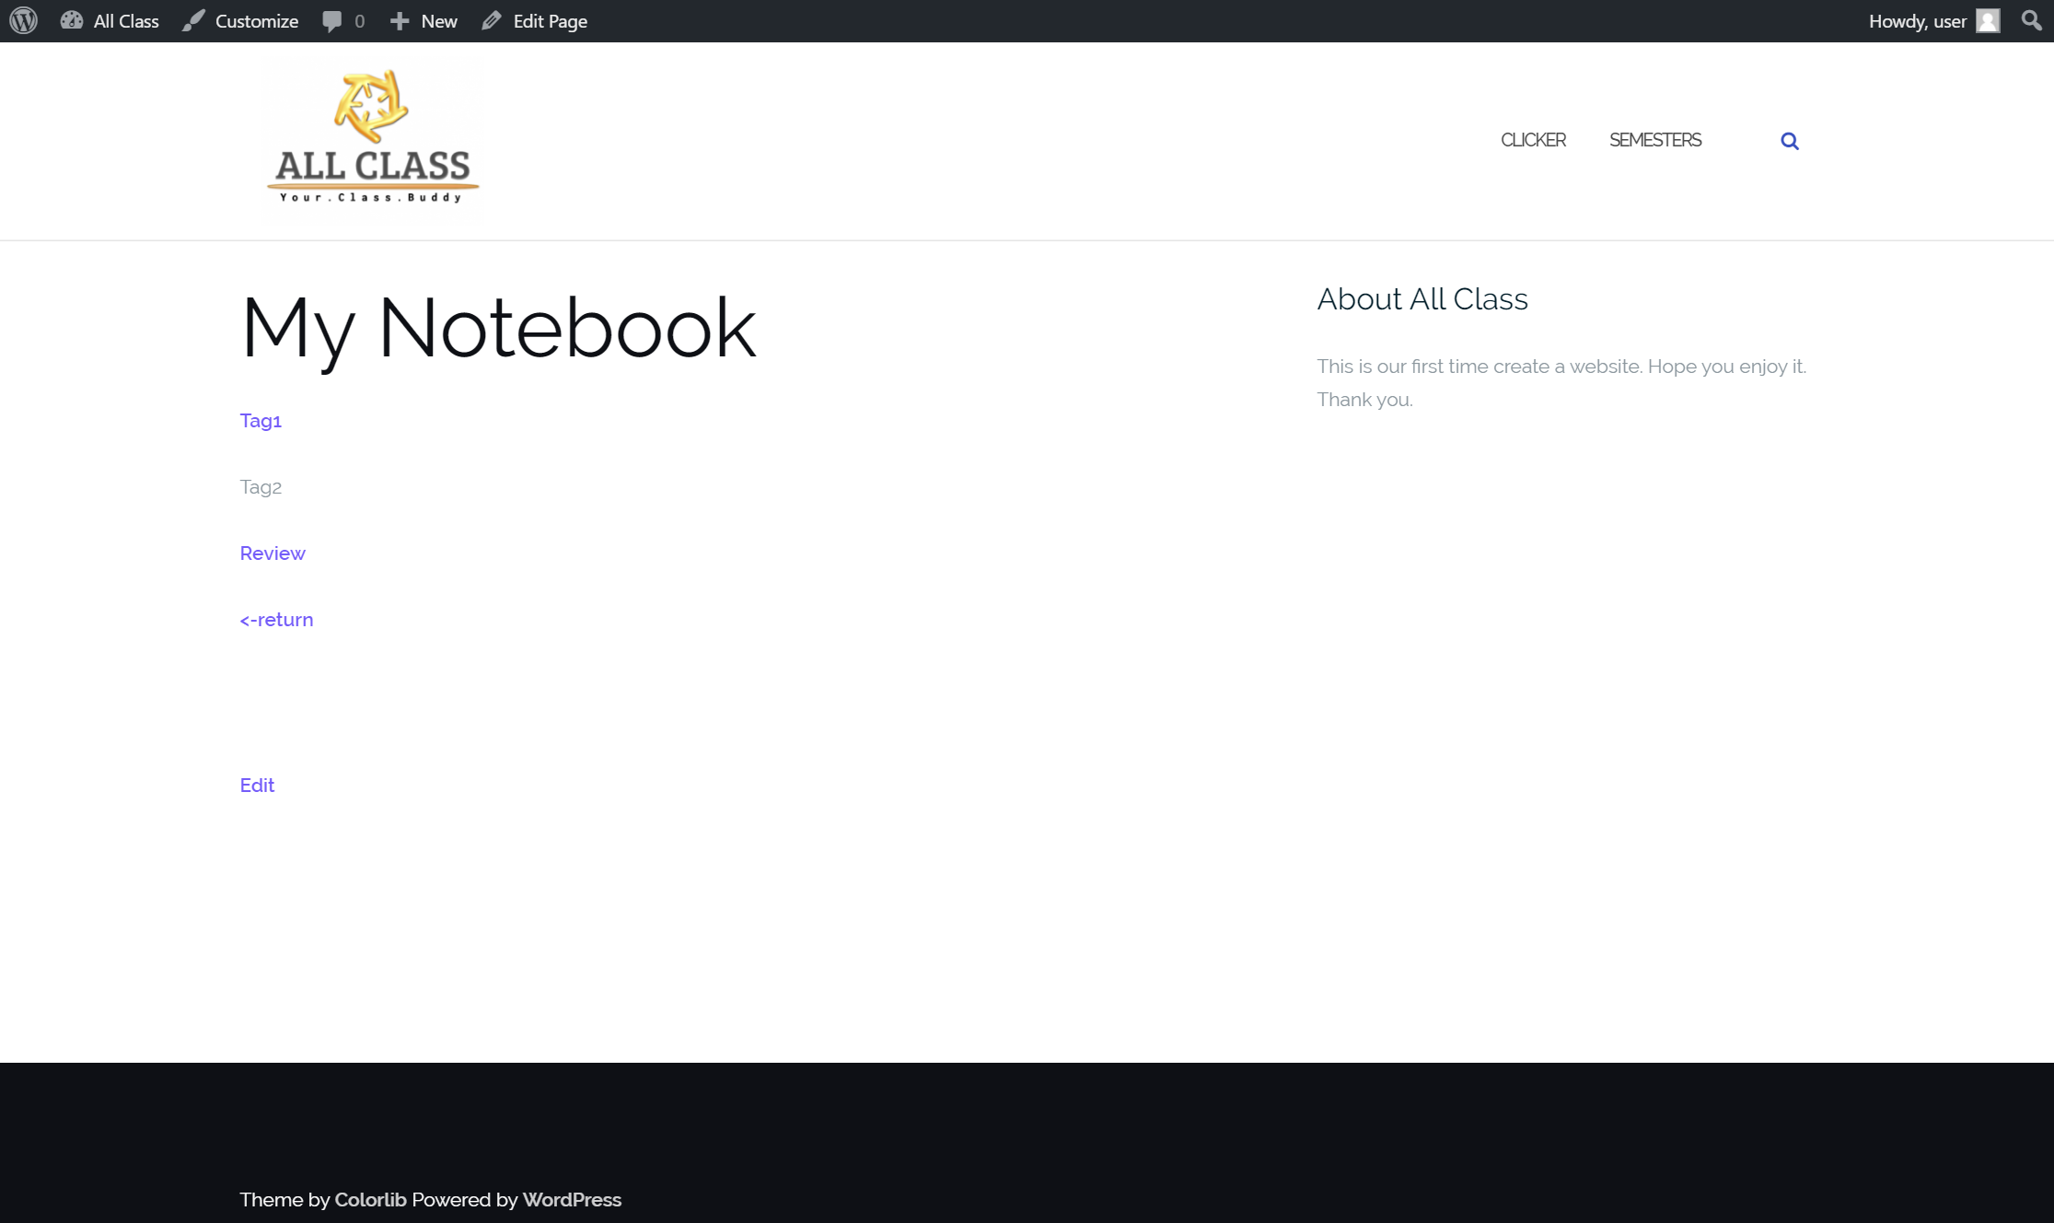The image size is (2054, 1223).
Task: Click the Edit link below content
Action: (x=257, y=786)
